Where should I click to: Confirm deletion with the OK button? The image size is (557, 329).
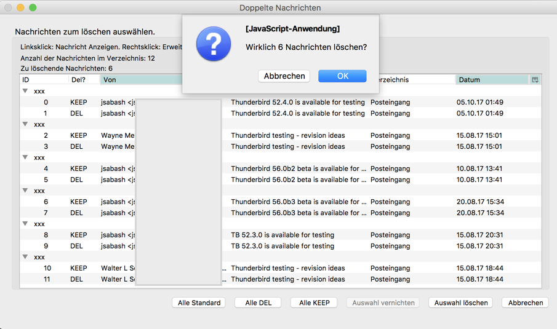click(342, 76)
